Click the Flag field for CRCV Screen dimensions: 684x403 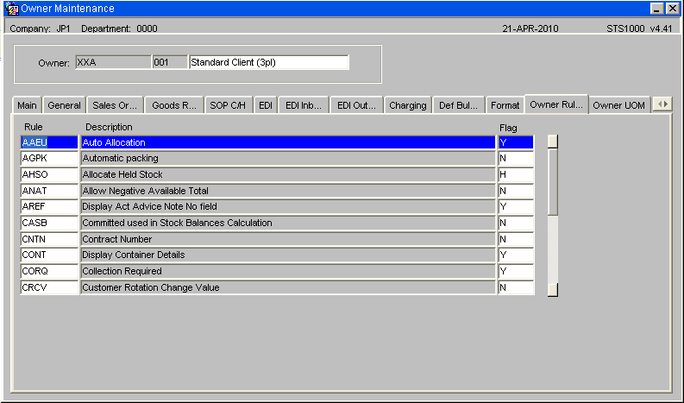(x=516, y=287)
